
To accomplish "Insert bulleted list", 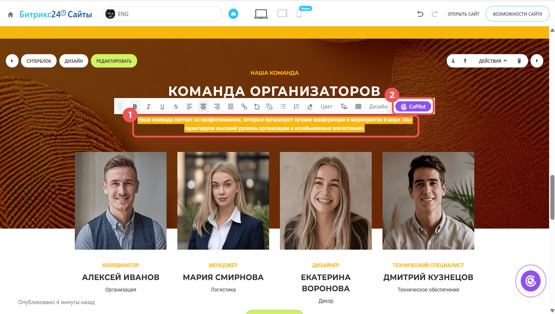I will 283,106.
